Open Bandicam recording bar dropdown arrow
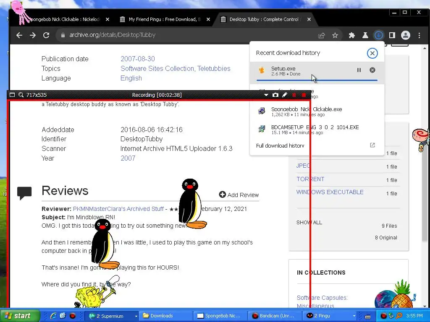The image size is (430, 322). (266, 95)
